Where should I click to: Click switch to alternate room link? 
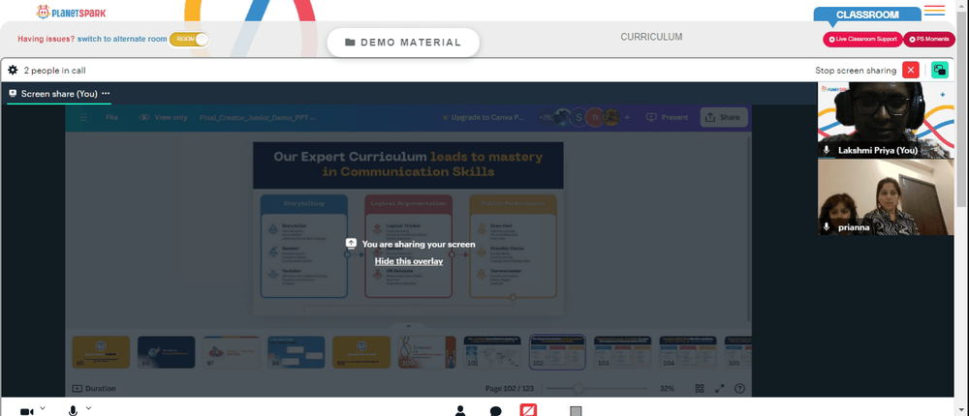click(x=122, y=39)
